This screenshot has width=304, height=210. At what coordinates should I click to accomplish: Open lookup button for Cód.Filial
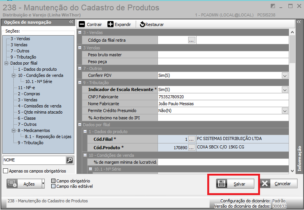pos(192,139)
